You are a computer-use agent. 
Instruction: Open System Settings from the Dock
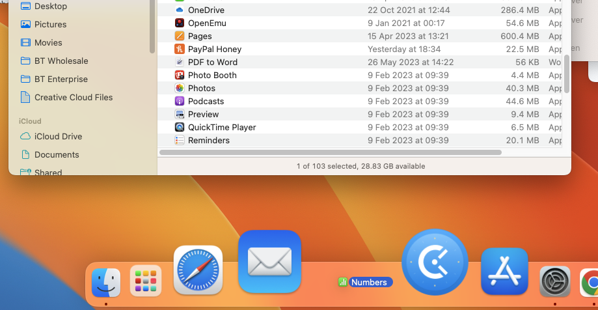coord(555,282)
